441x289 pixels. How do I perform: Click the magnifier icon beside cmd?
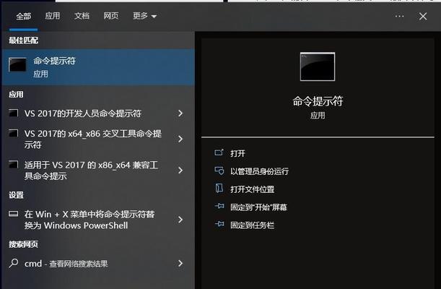13,263
